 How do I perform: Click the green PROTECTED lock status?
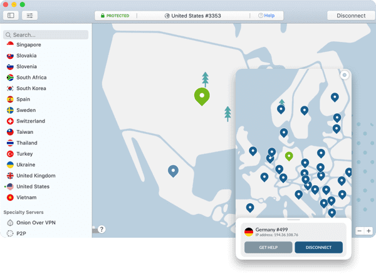tap(115, 16)
